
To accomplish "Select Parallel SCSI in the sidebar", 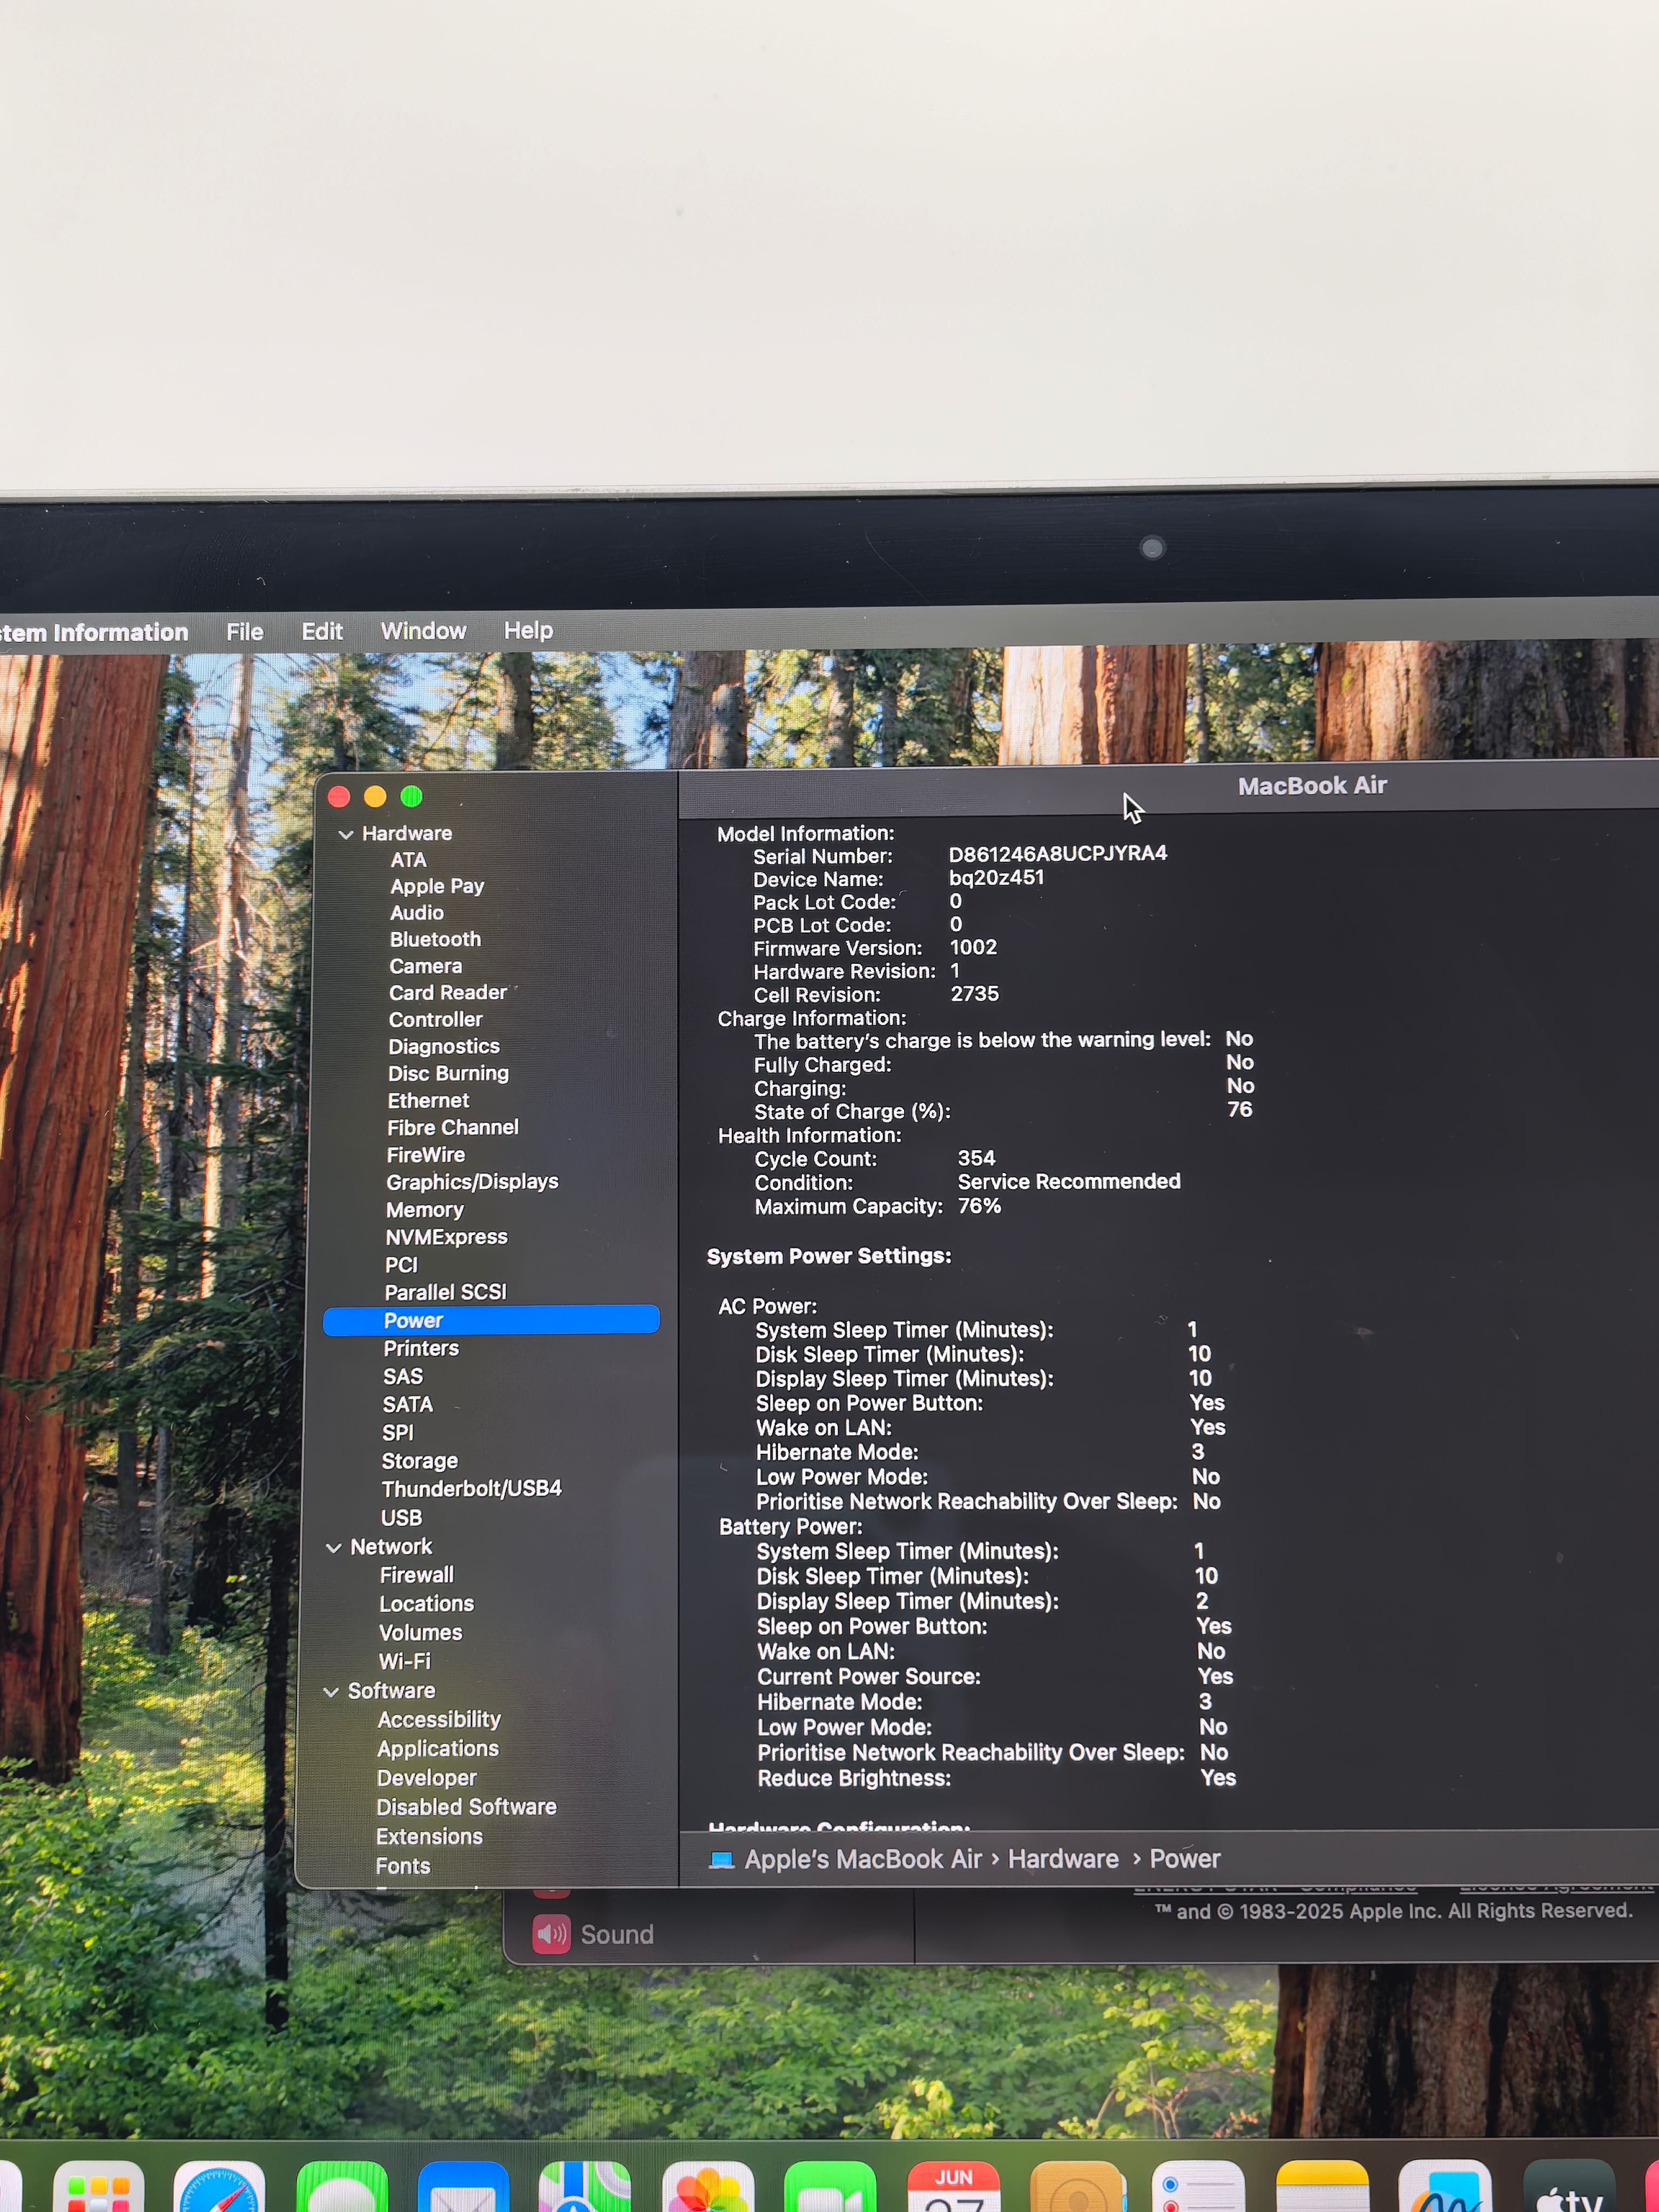I will tap(445, 1293).
